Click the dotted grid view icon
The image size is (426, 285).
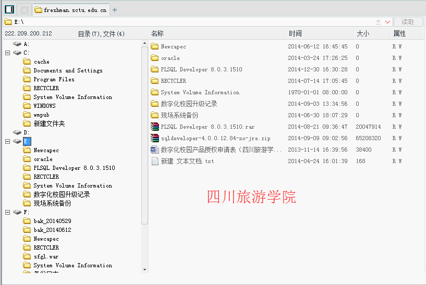(25, 10)
